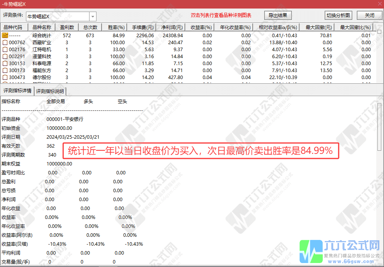The image size is (384, 267).
Task: Tick the box beside stock 300173 福能东方
Action: click(x=5, y=70)
